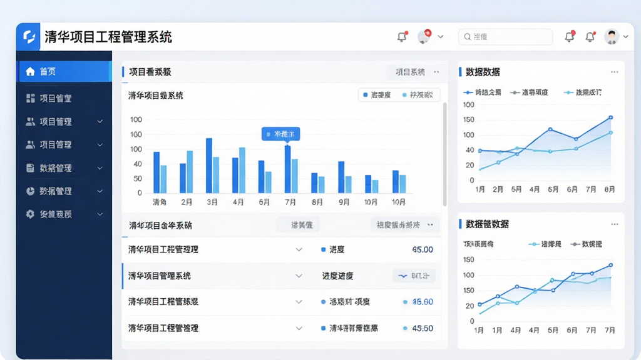Click the gear settings icon in the sidebar
The height and width of the screenshot is (360, 641).
[x=30, y=214]
